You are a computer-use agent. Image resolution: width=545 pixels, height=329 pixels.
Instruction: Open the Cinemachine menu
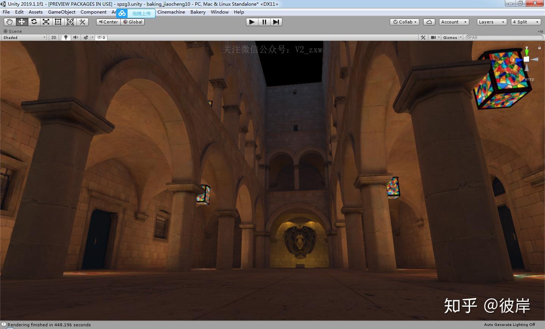(171, 12)
